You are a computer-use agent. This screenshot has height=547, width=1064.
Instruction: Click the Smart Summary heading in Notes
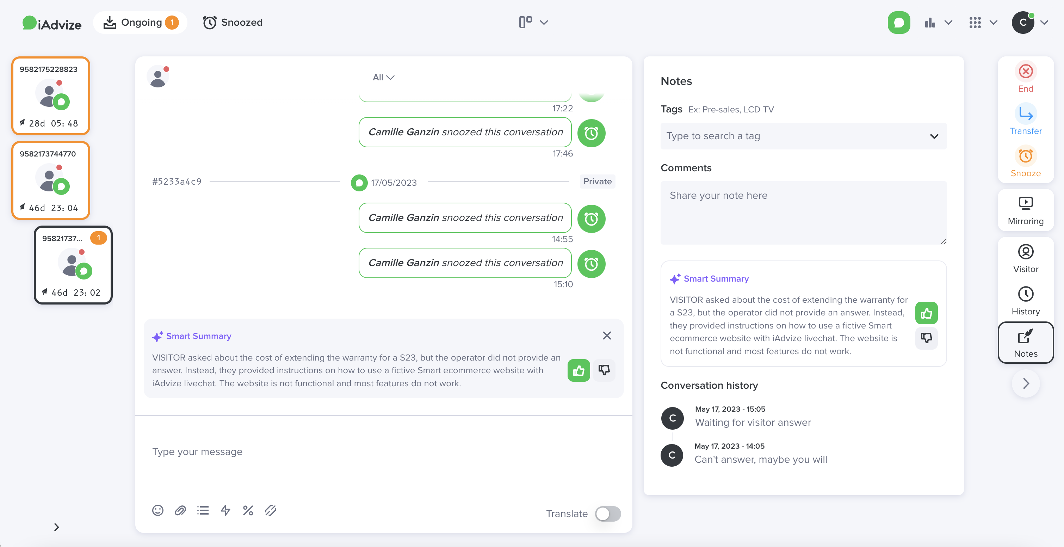tap(716, 279)
